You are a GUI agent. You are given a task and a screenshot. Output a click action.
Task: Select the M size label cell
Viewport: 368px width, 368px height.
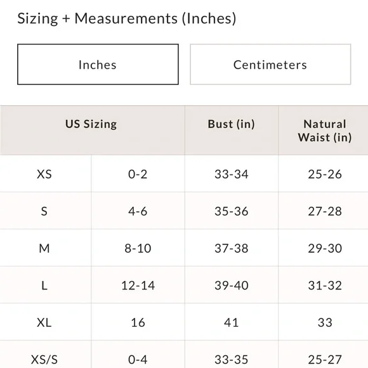click(44, 248)
